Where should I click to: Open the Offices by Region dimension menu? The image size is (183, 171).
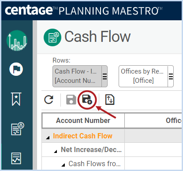[x=171, y=76]
